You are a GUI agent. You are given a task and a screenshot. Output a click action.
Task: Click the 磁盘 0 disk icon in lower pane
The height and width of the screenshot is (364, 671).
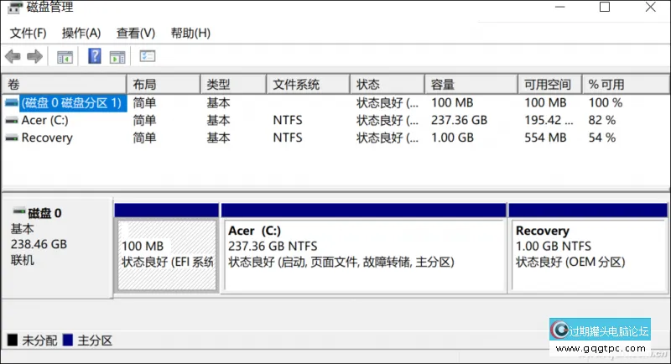click(x=19, y=211)
